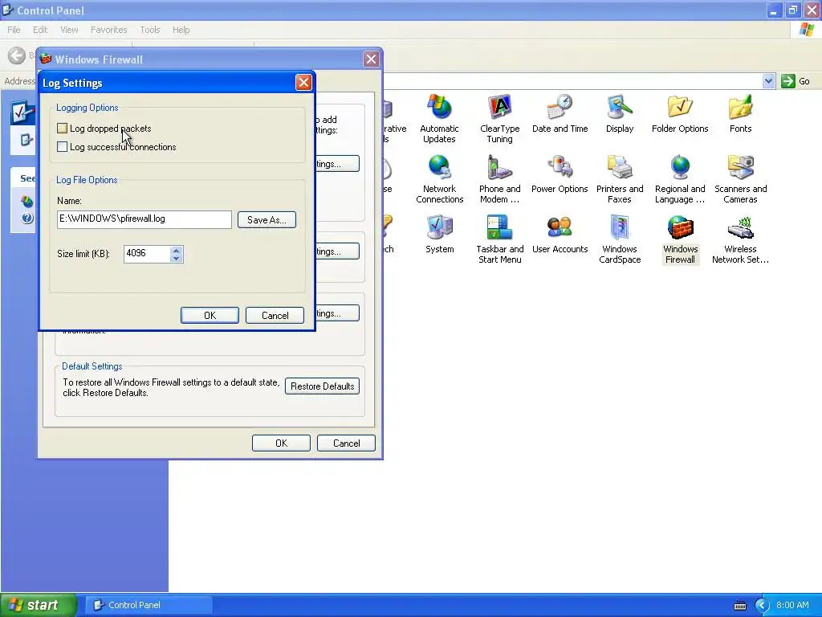Open Windows CardSpace icon

tap(620, 239)
